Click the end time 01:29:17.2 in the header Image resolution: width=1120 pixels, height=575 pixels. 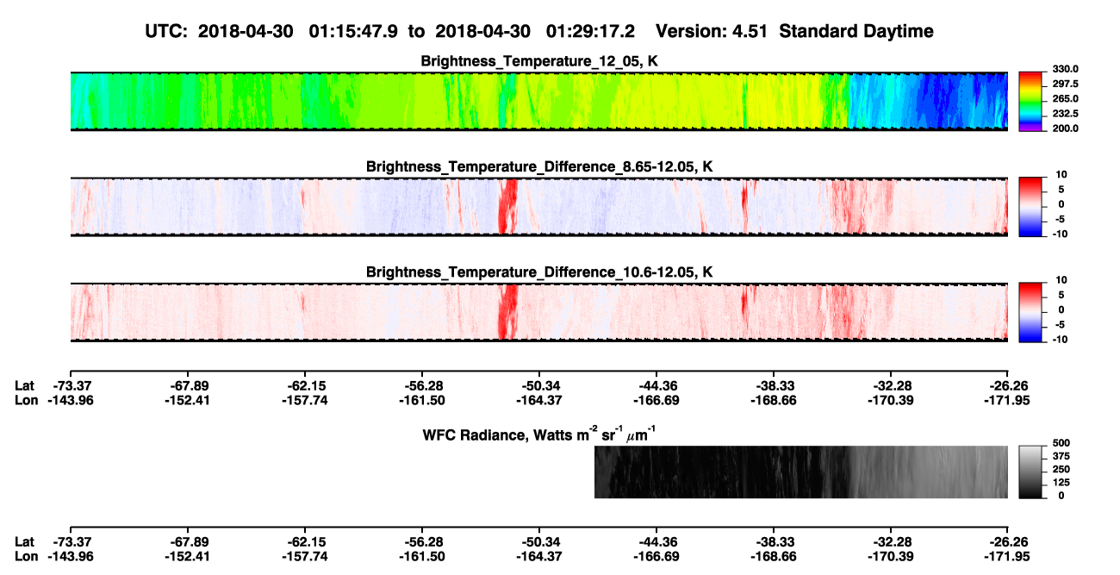click(591, 31)
